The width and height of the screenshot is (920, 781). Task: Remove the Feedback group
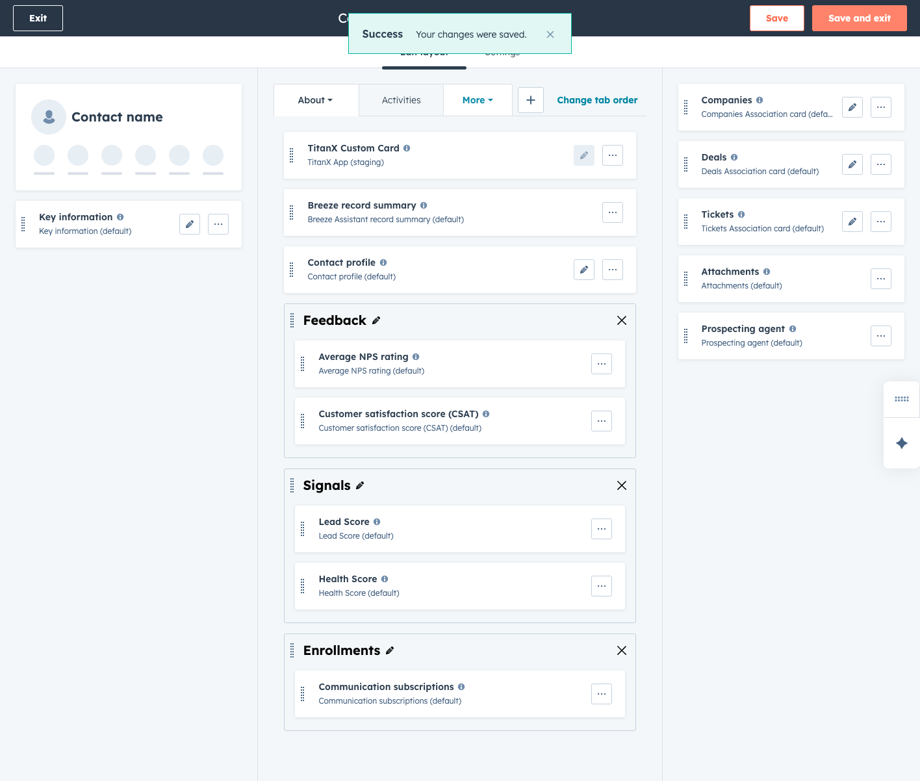click(x=622, y=320)
